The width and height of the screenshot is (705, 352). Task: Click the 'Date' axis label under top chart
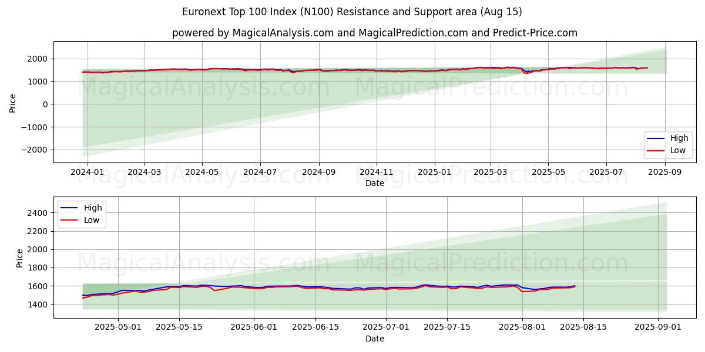tap(375, 184)
